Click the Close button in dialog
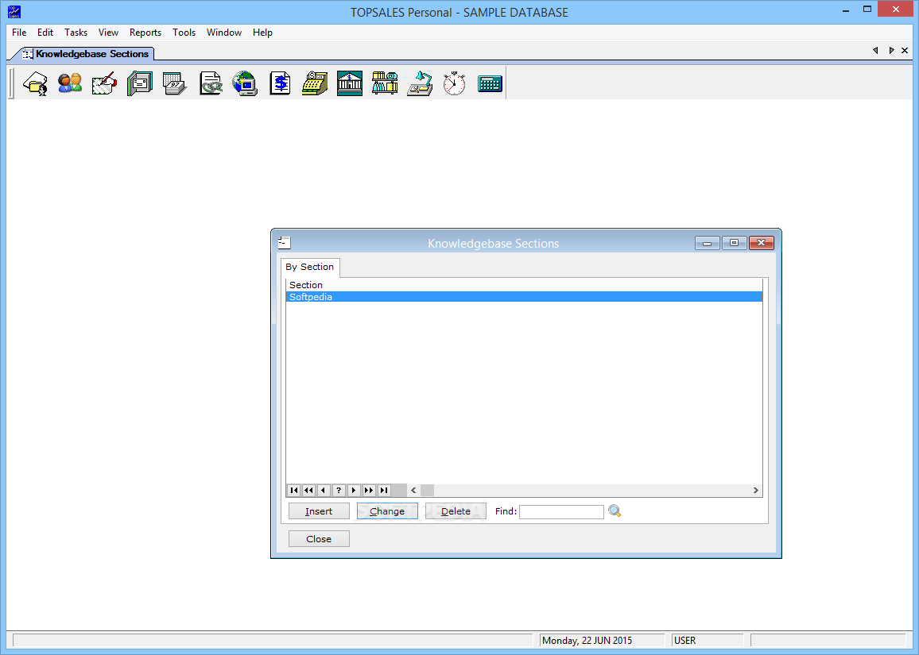 click(x=319, y=538)
